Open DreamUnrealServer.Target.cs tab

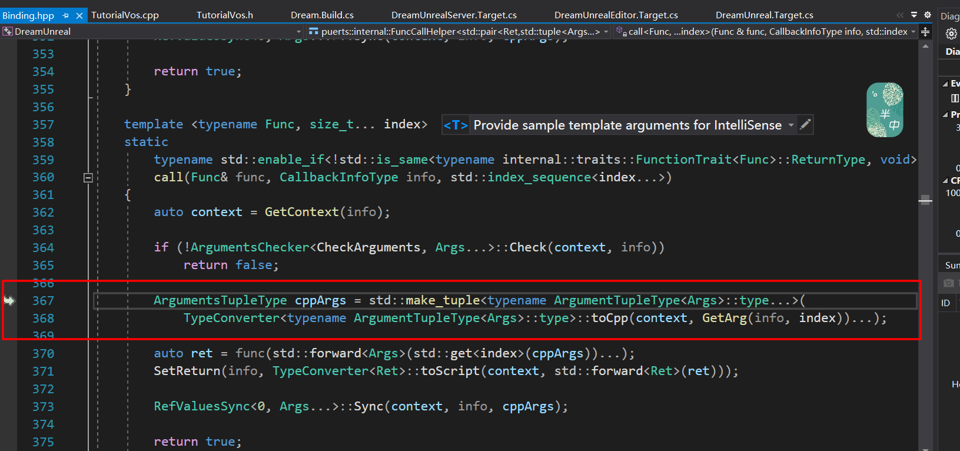454,15
